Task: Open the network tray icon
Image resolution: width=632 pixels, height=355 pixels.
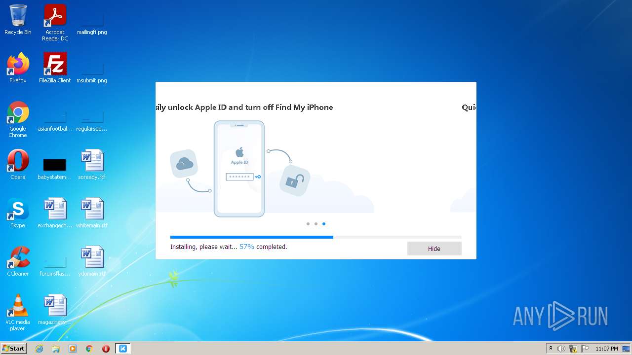Action: click(x=573, y=349)
